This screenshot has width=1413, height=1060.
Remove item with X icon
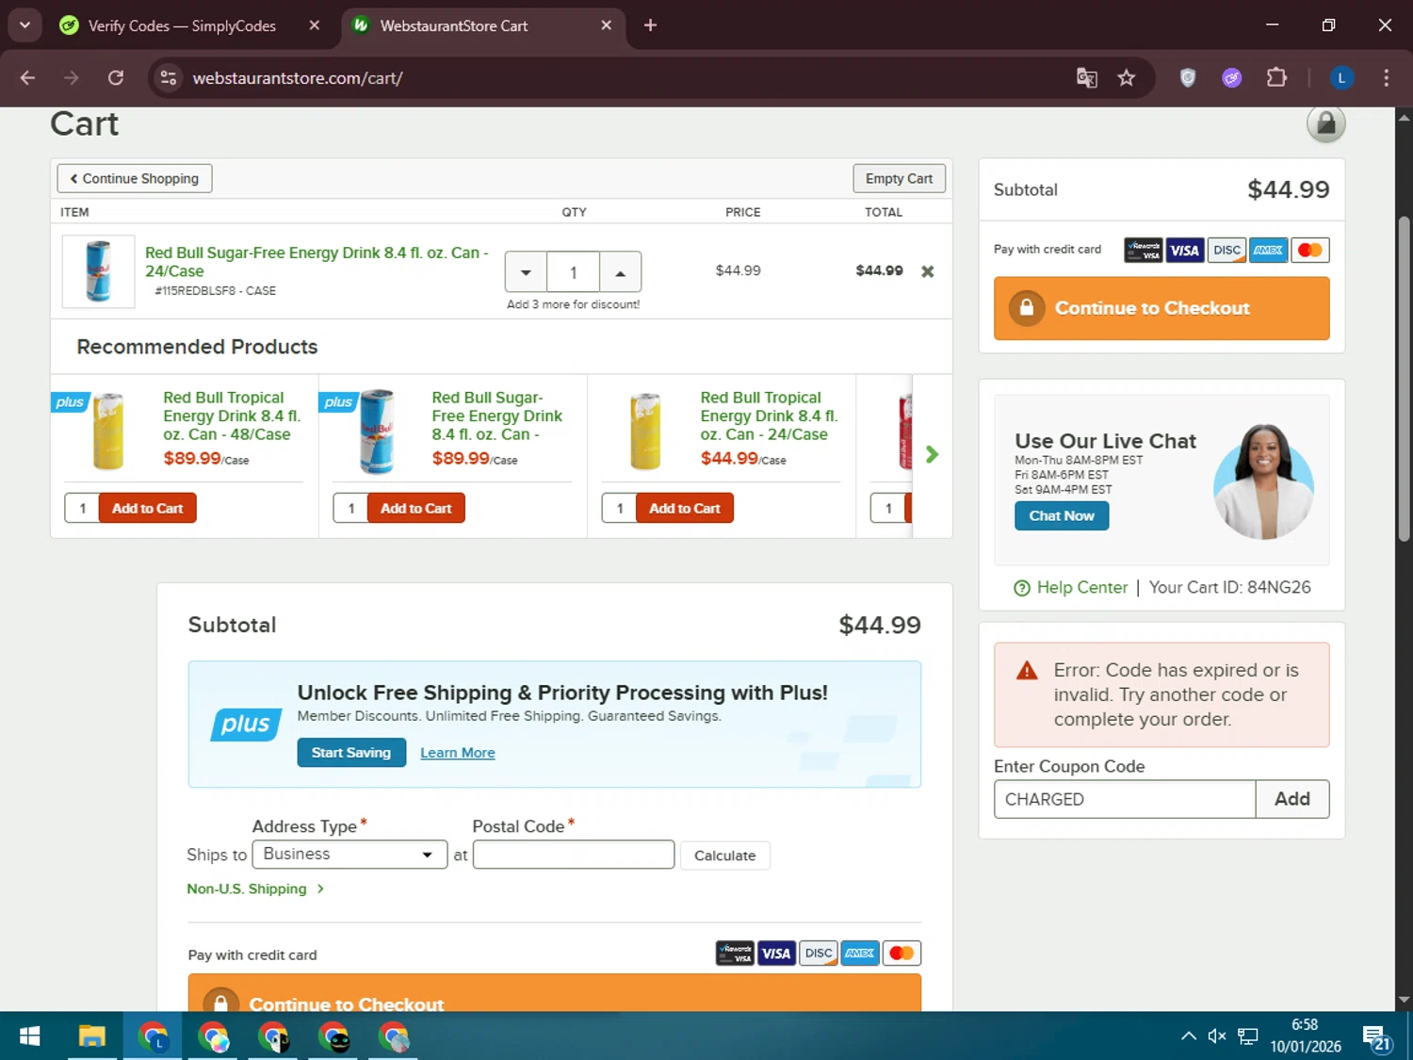click(928, 271)
